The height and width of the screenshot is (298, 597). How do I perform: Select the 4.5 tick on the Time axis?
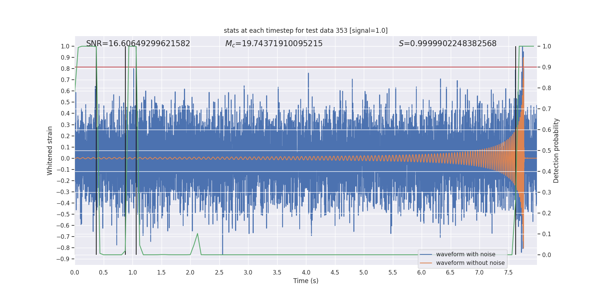click(x=335, y=272)
